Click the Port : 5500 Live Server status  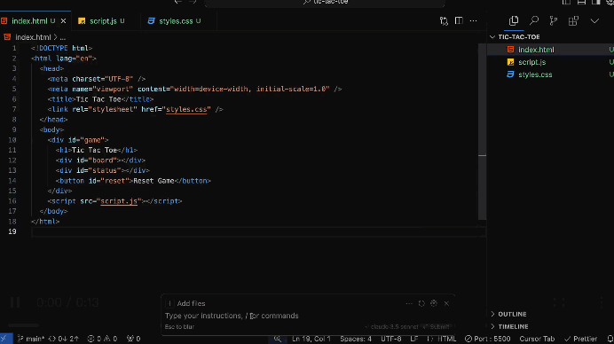[487, 339]
